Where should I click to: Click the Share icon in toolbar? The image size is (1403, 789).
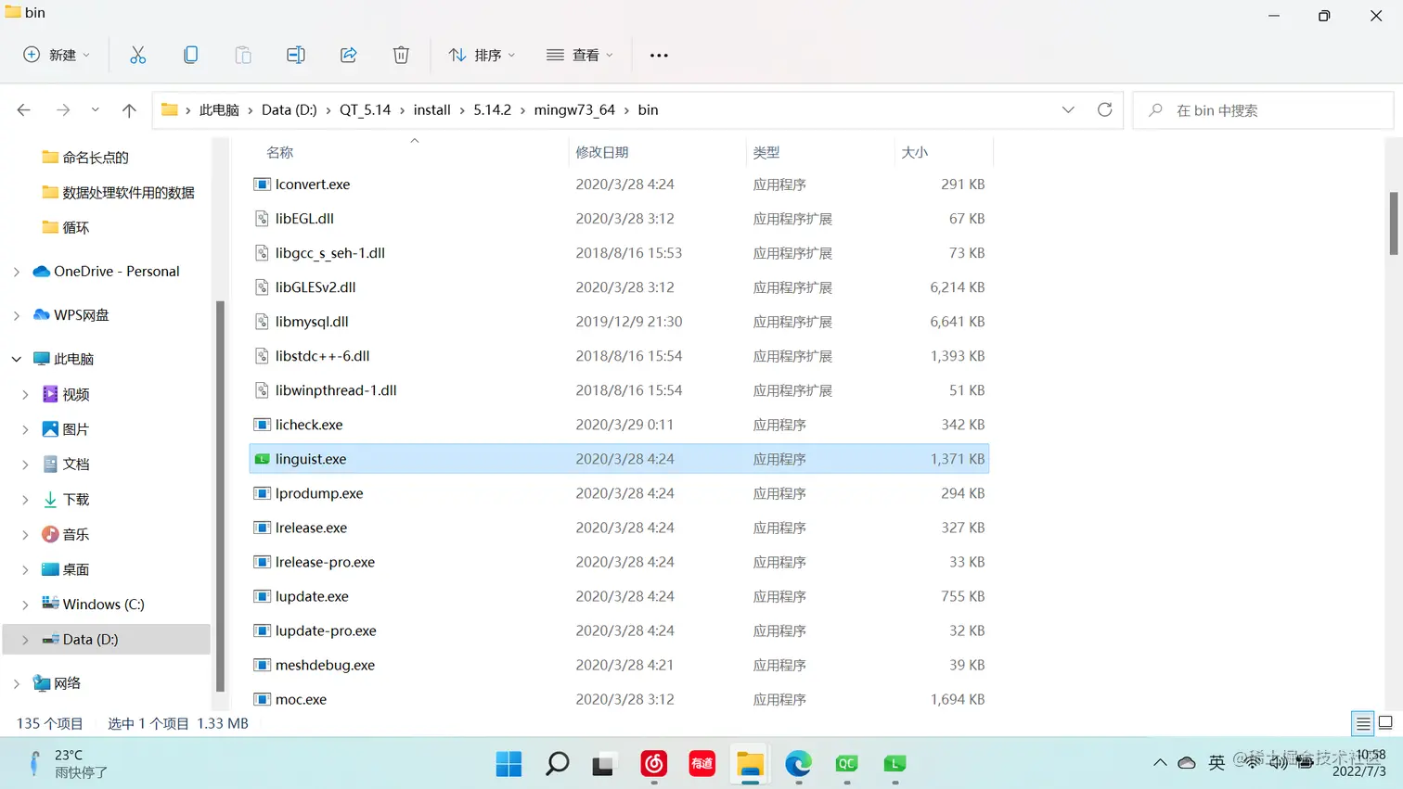[349, 55]
